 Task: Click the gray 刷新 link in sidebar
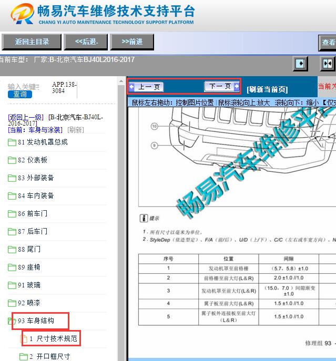[76, 130]
